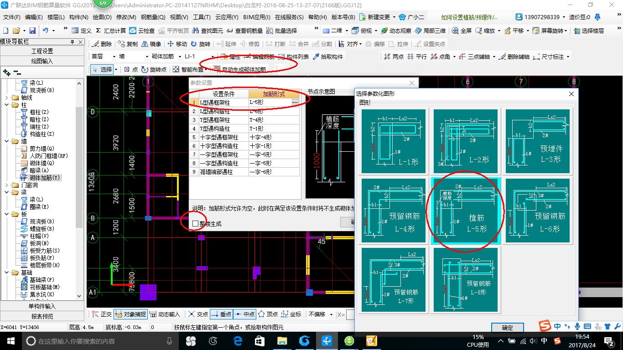Toggle 正交 orthogonal mode

pos(102,314)
